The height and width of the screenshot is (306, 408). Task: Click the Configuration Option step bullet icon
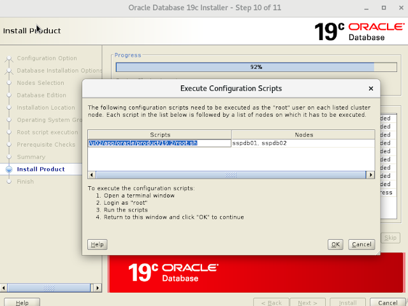tap(9, 58)
